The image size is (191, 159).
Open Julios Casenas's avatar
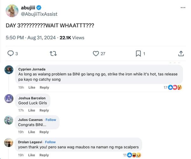[9, 121]
